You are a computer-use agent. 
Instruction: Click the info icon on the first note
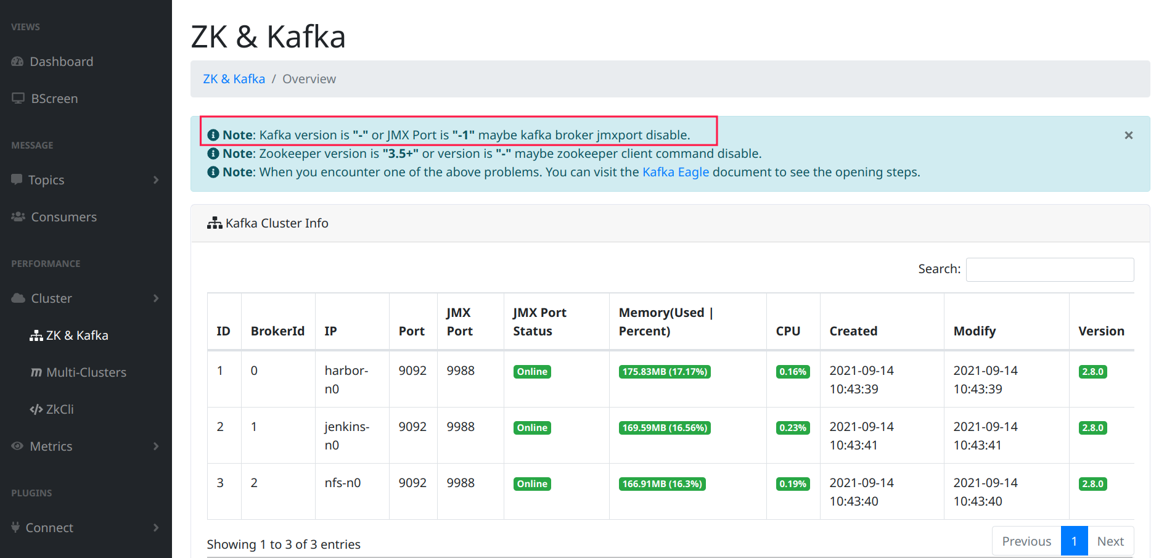coord(213,134)
